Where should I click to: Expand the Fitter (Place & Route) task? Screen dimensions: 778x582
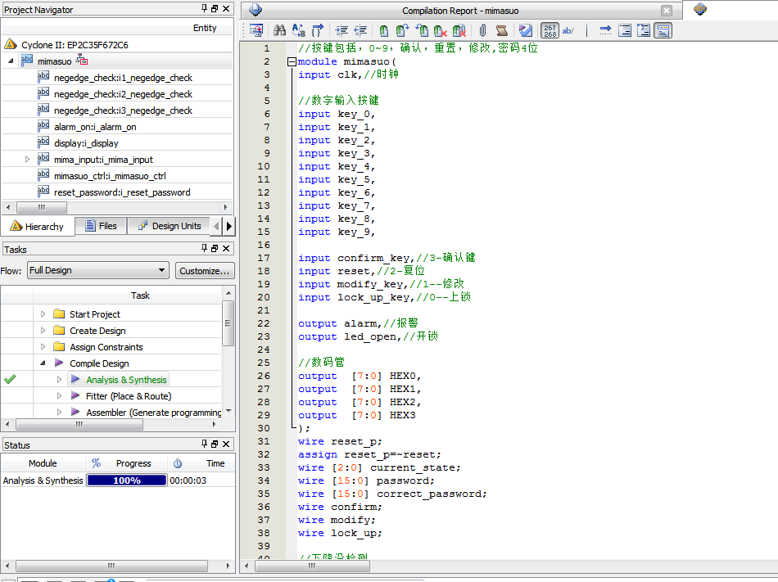[59, 395]
